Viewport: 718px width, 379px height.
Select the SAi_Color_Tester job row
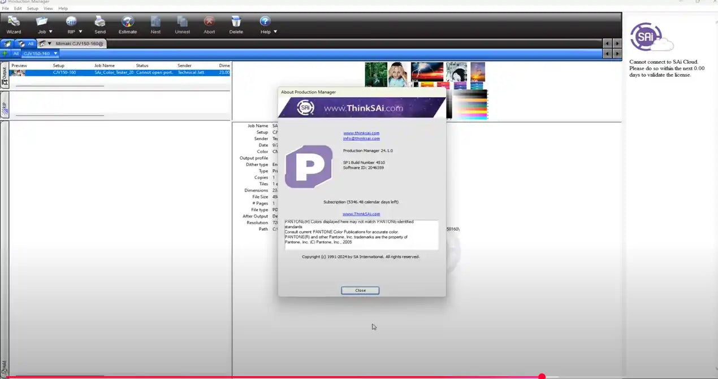point(114,72)
